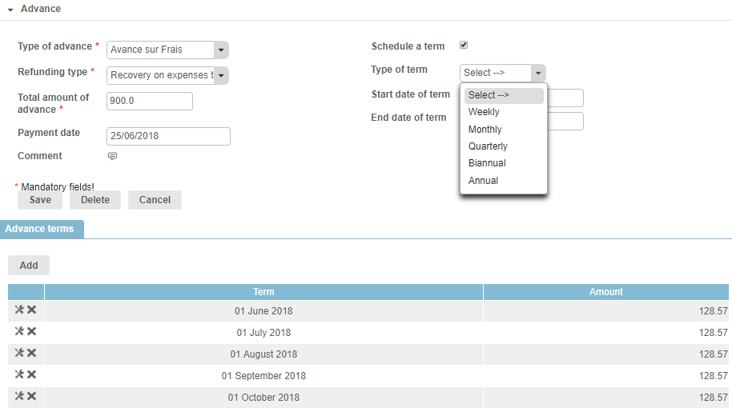Image resolution: width=732 pixels, height=408 pixels.
Task: Delete the 01 October 2018 term
Action: click(32, 396)
